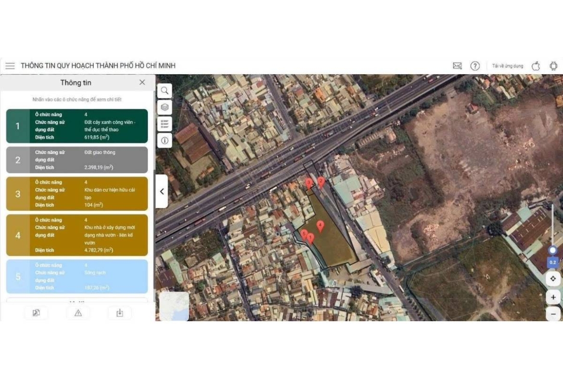This screenshot has width=563, height=378.
Task: Adjust the layer opacity slider handle
Action: click(552, 250)
